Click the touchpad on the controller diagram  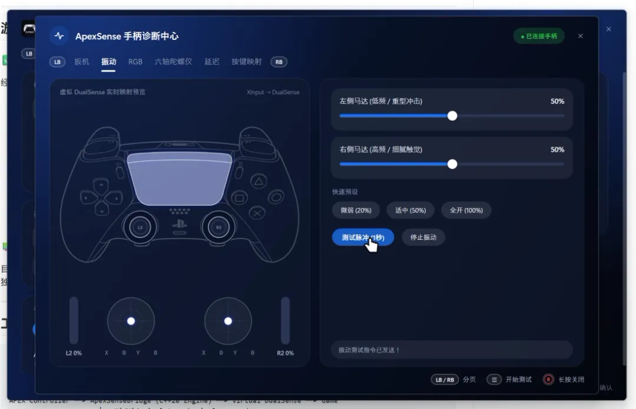point(179,179)
